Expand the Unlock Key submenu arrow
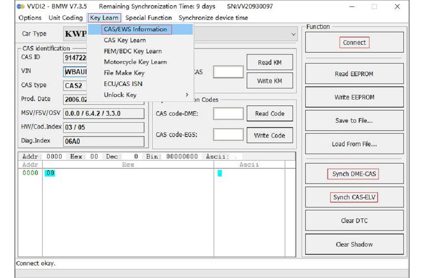Screen dimensions: 424x278 coord(187,95)
